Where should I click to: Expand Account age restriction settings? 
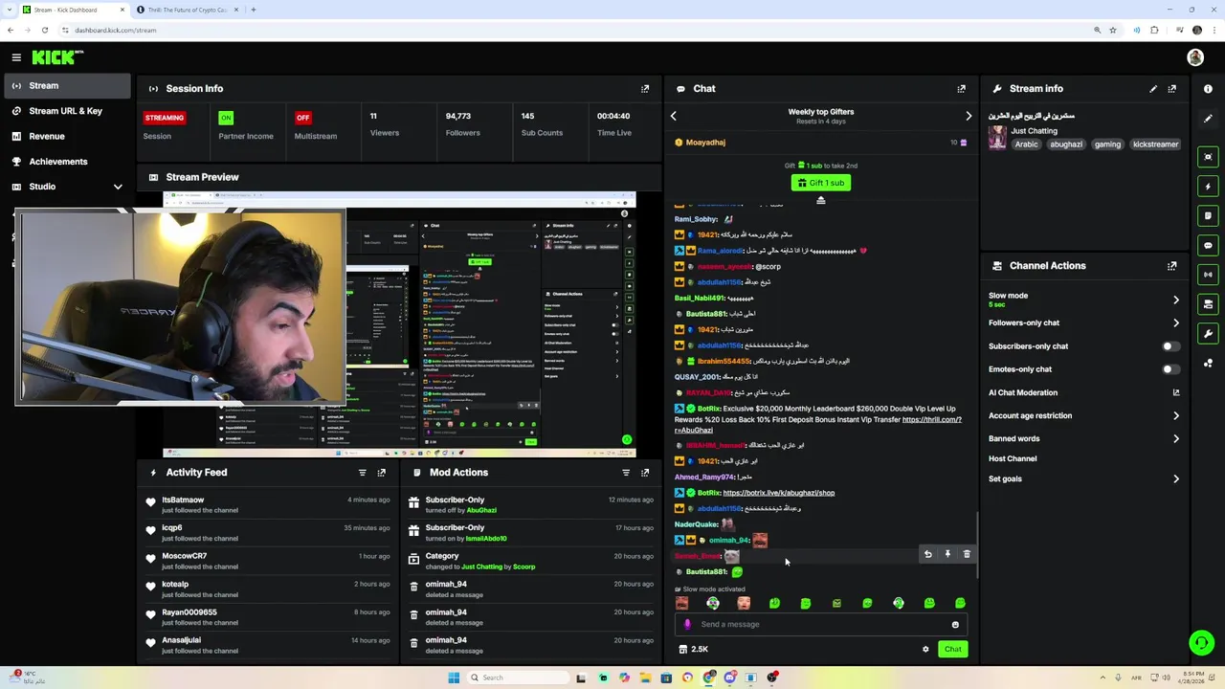point(1176,416)
